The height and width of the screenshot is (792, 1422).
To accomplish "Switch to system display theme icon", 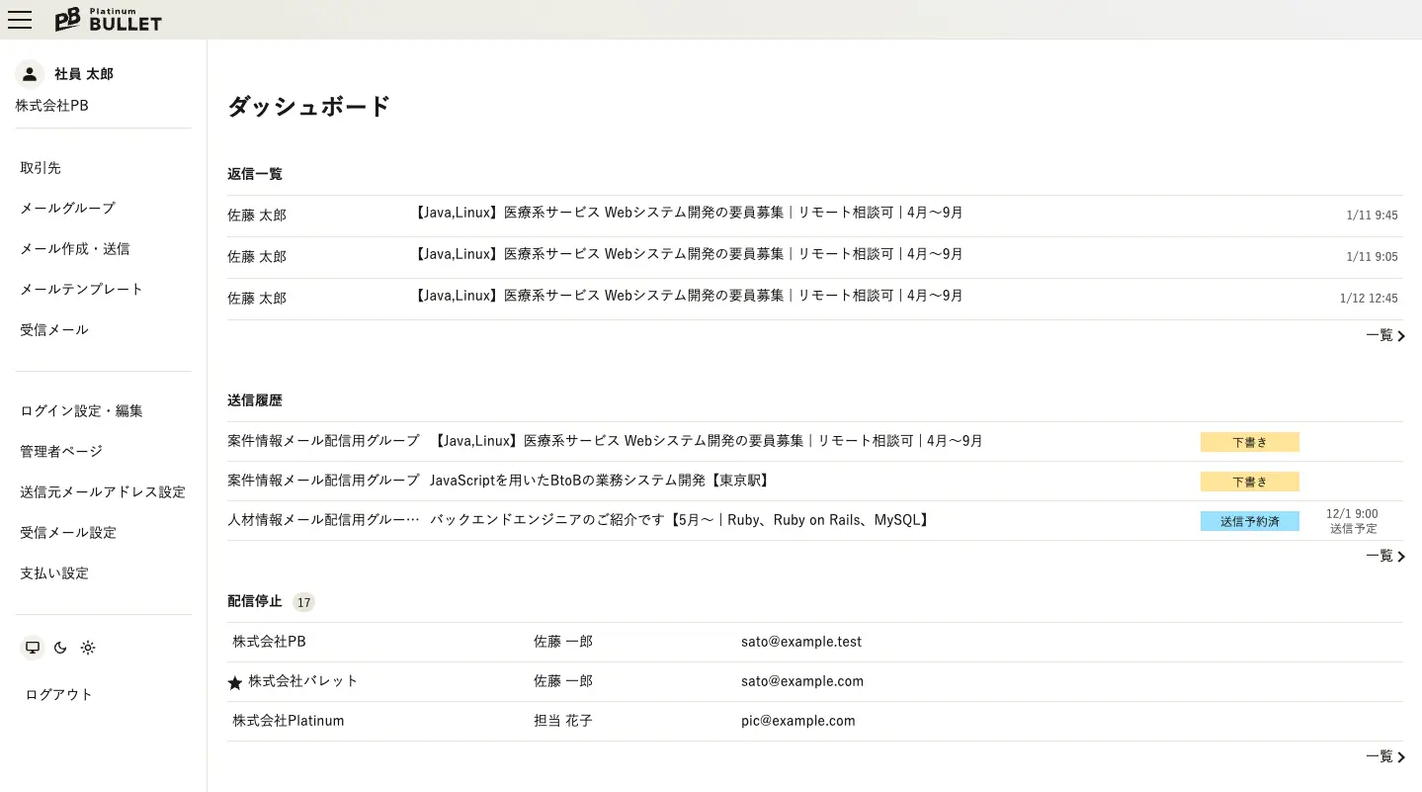I will point(33,648).
